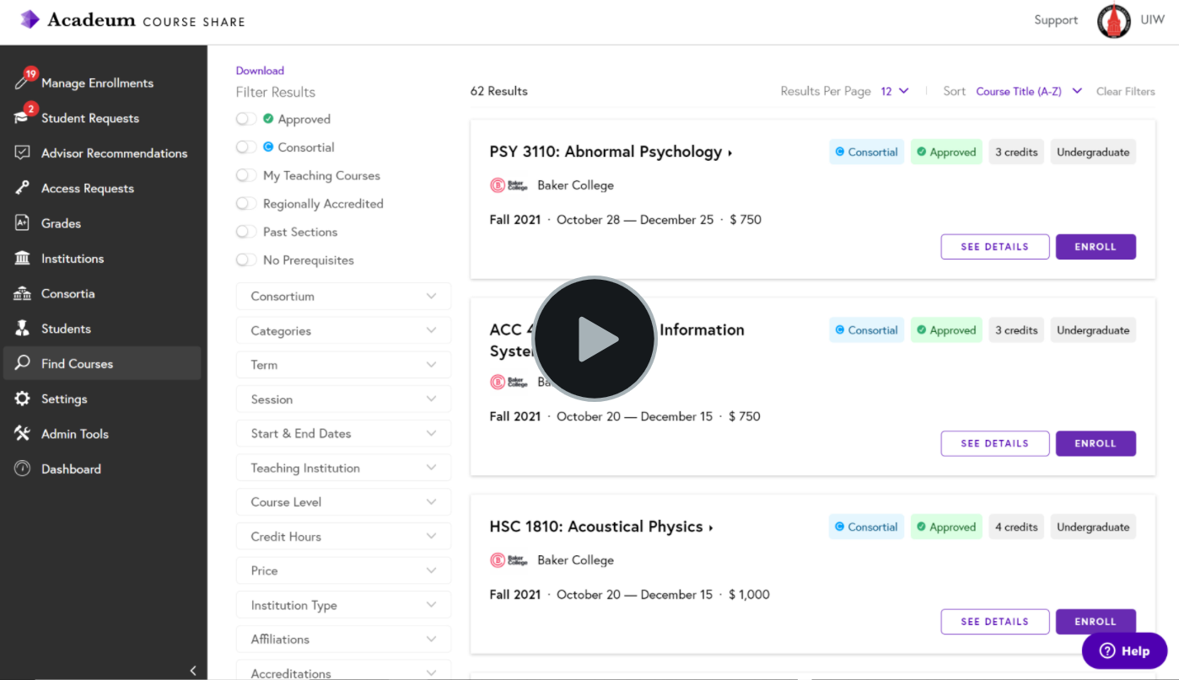Image resolution: width=1179 pixels, height=680 pixels.
Task: Open Manage Enrollments pencil icon
Action: coord(23,83)
